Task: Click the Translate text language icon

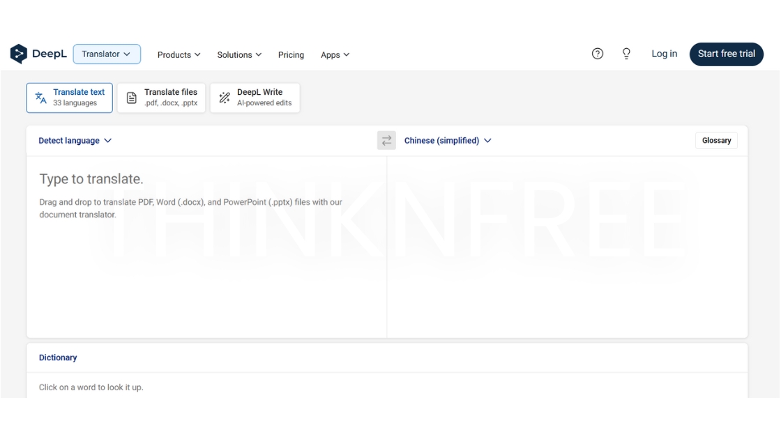Action: tap(41, 98)
